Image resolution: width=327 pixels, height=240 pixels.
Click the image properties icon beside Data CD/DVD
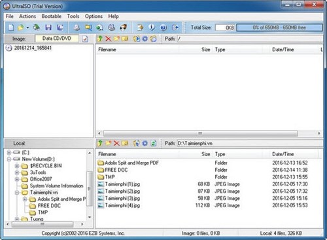(85, 39)
